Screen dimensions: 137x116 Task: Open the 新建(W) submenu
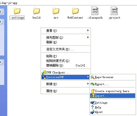point(66,84)
